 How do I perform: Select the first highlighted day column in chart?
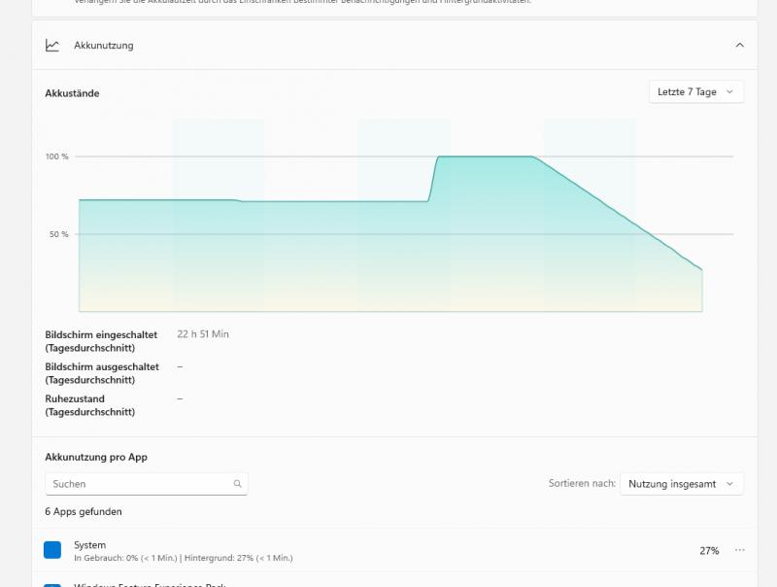[218, 214]
